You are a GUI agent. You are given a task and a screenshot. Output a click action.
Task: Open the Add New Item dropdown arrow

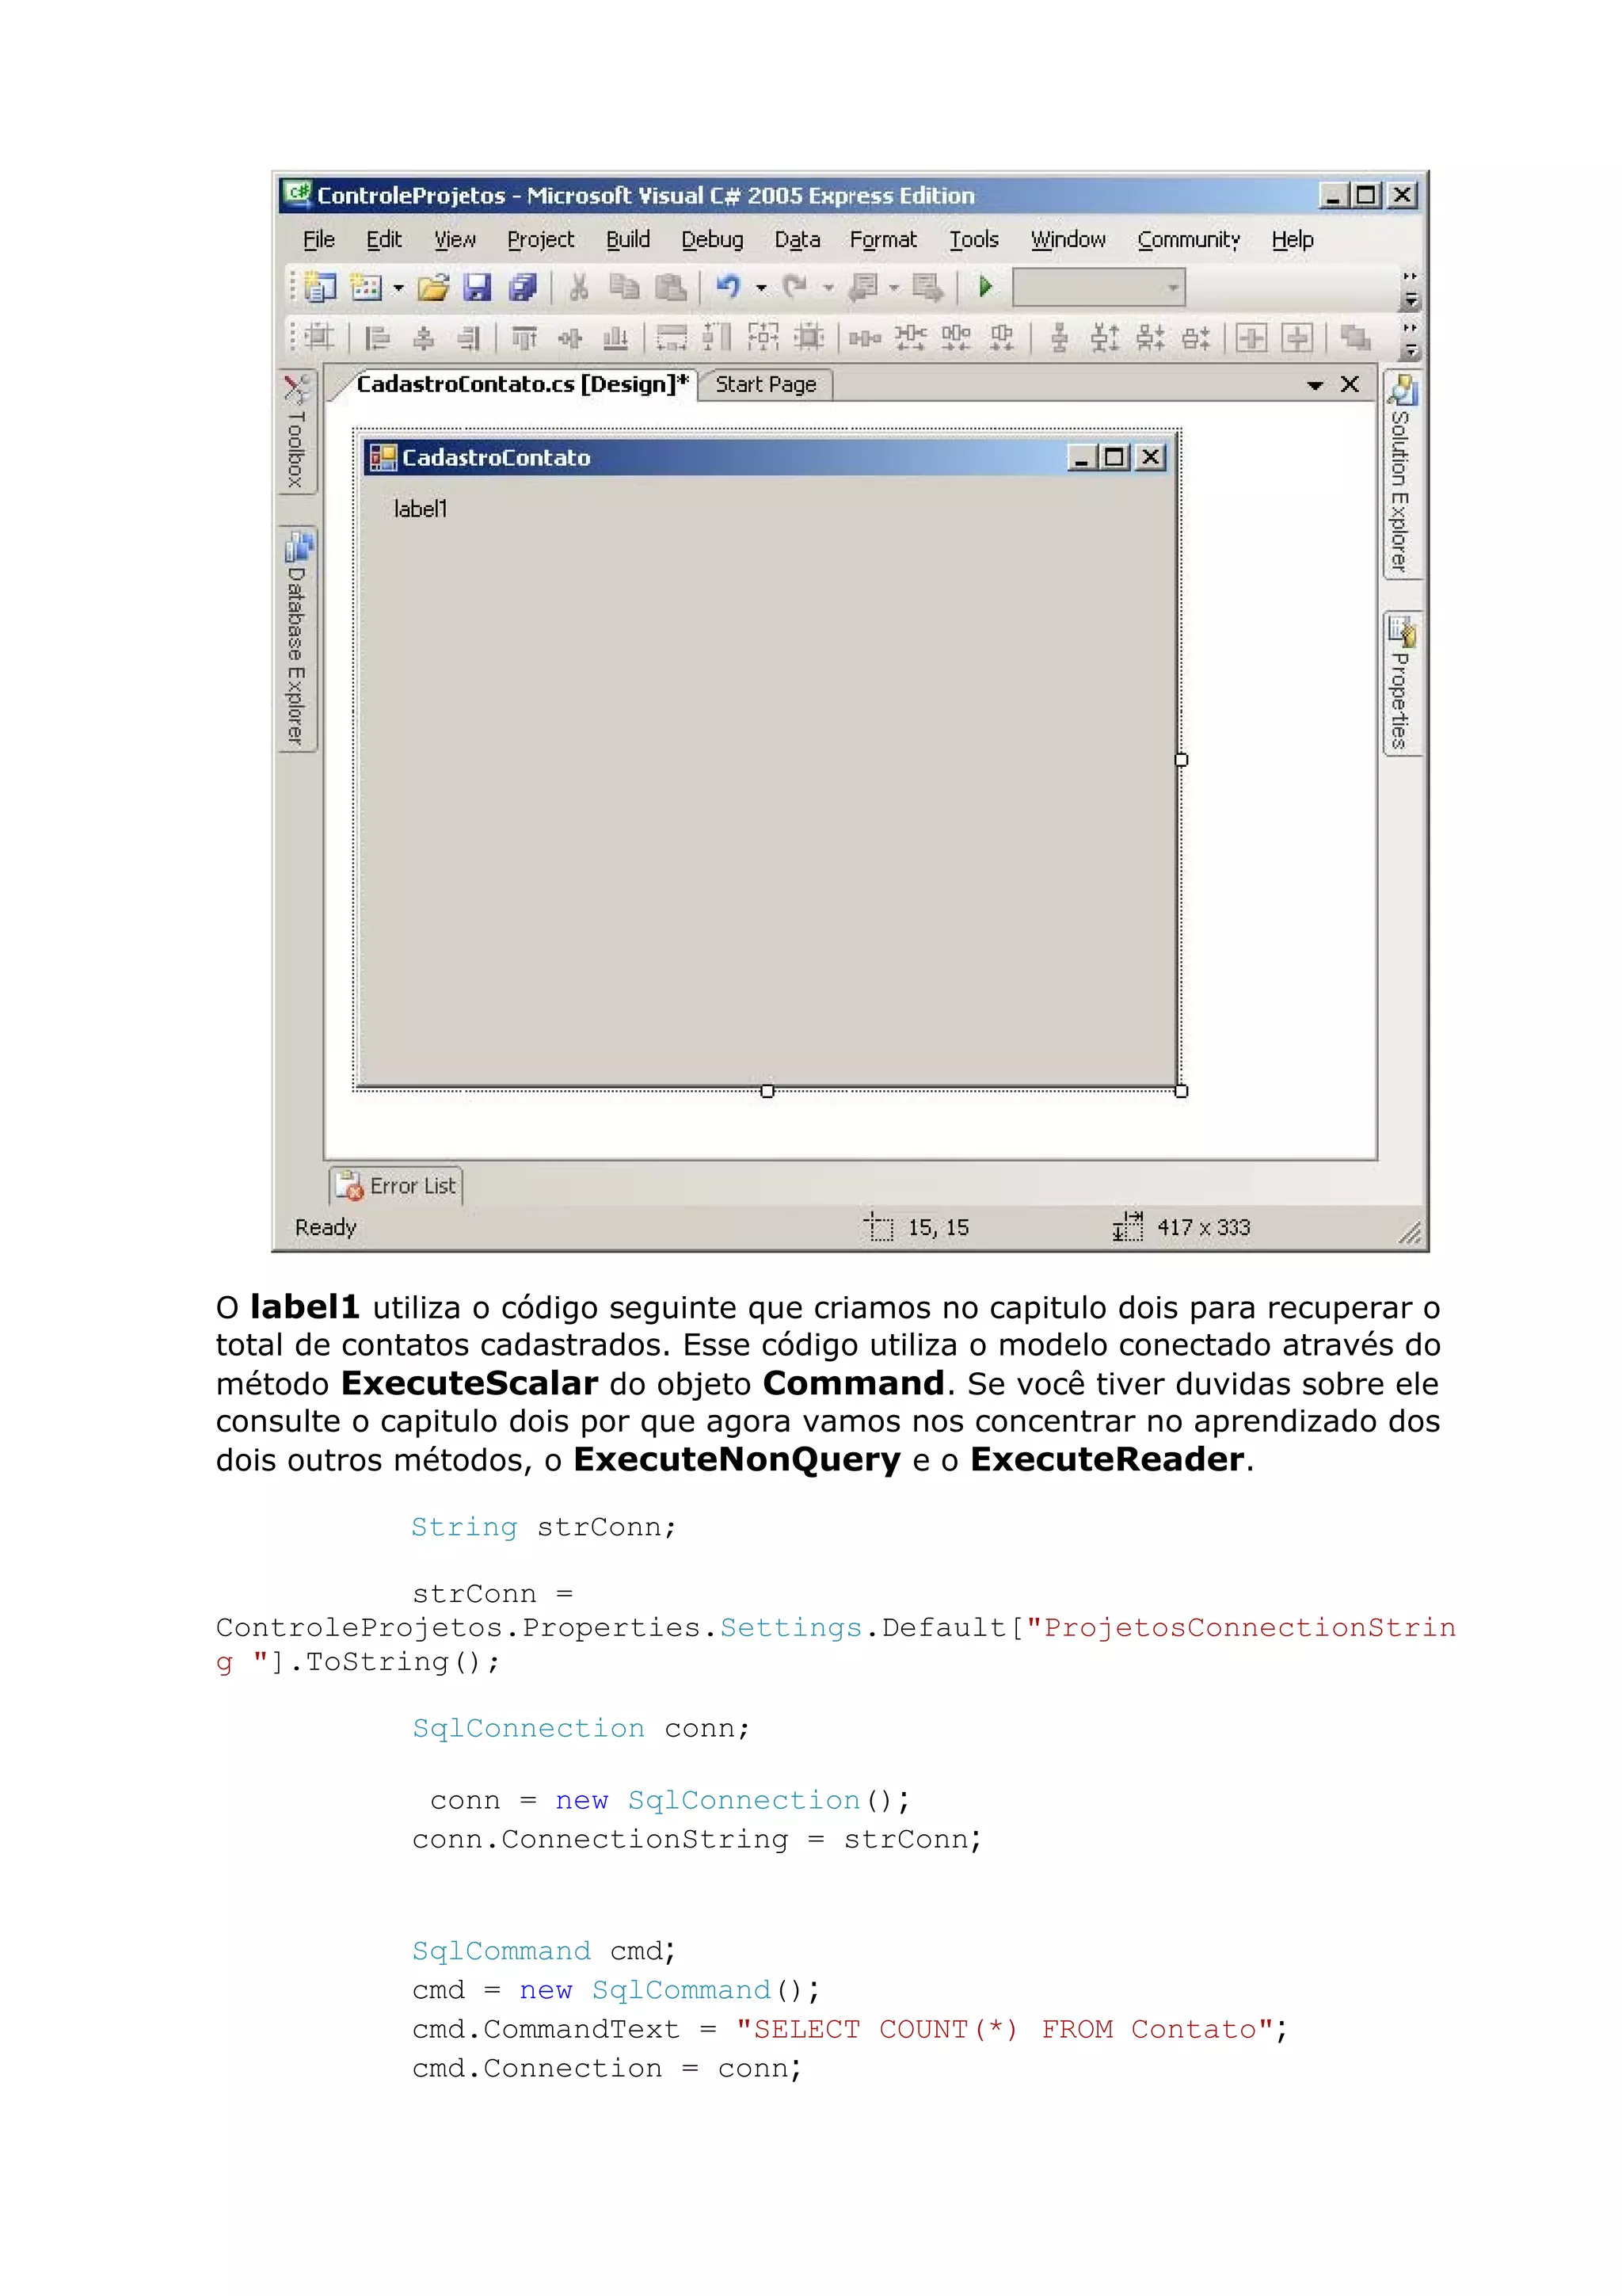pos(398,288)
